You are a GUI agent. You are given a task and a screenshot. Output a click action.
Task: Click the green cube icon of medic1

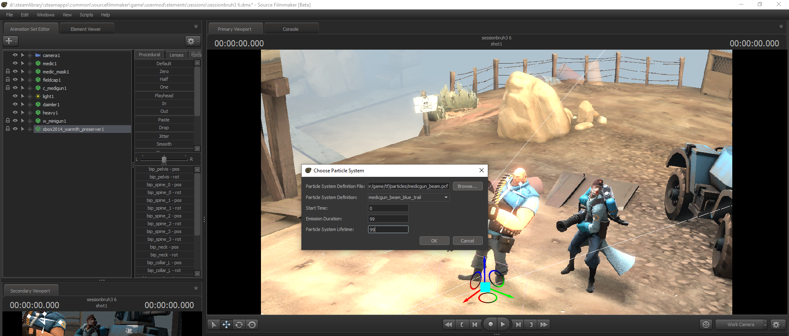coord(38,64)
